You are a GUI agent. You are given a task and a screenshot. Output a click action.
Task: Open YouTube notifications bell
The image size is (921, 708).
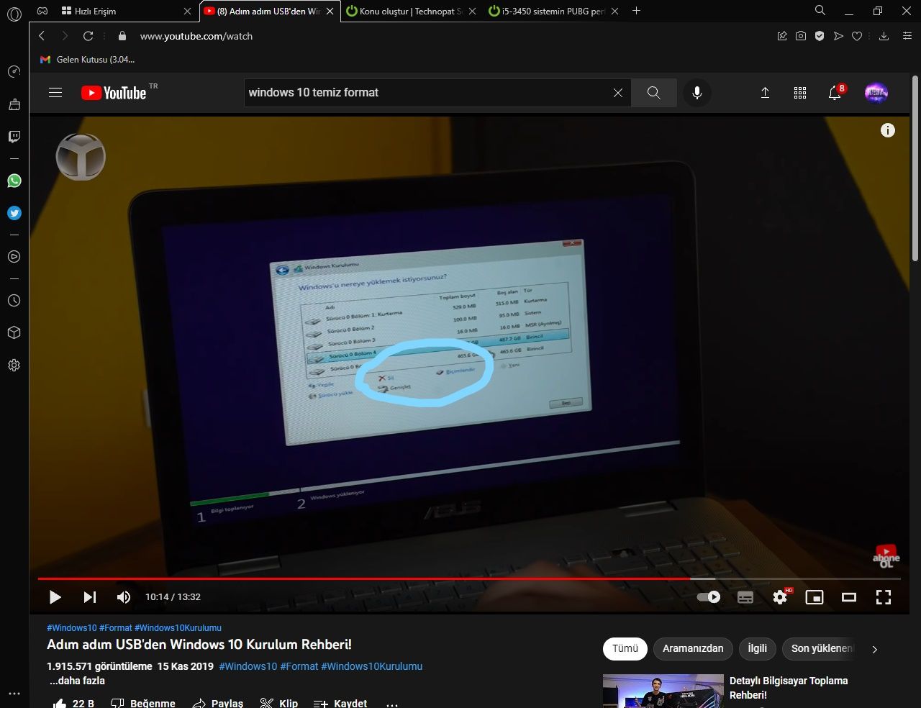coord(835,93)
